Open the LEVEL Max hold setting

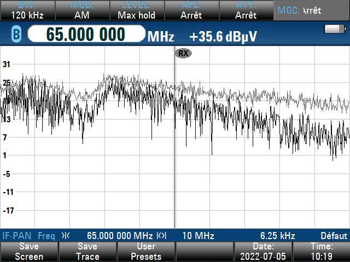click(137, 10)
